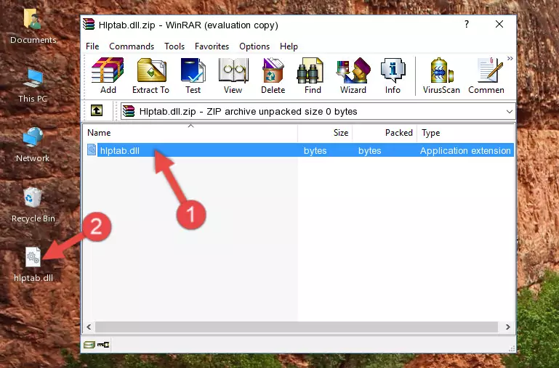559x368 pixels.
Task: Click the Application extension type cell
Action: (465, 150)
